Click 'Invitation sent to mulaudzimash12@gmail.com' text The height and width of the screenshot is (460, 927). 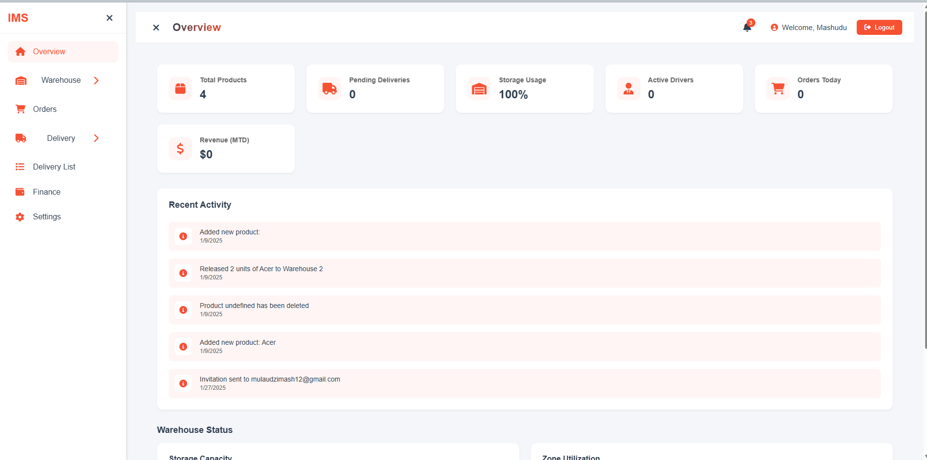(x=270, y=379)
